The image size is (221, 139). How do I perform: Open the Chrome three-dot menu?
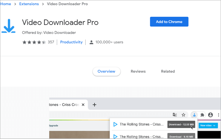coord(219,115)
